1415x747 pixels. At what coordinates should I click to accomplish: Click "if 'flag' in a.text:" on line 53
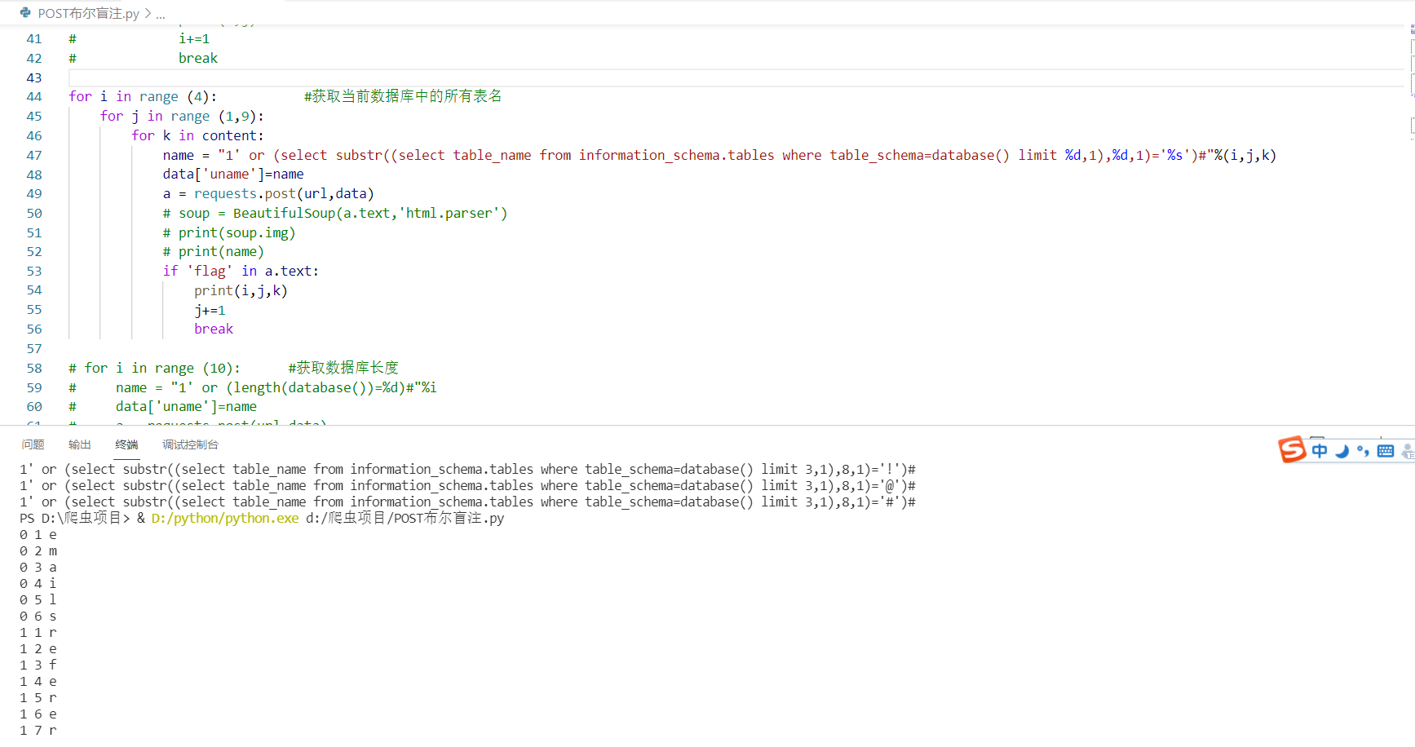point(241,272)
